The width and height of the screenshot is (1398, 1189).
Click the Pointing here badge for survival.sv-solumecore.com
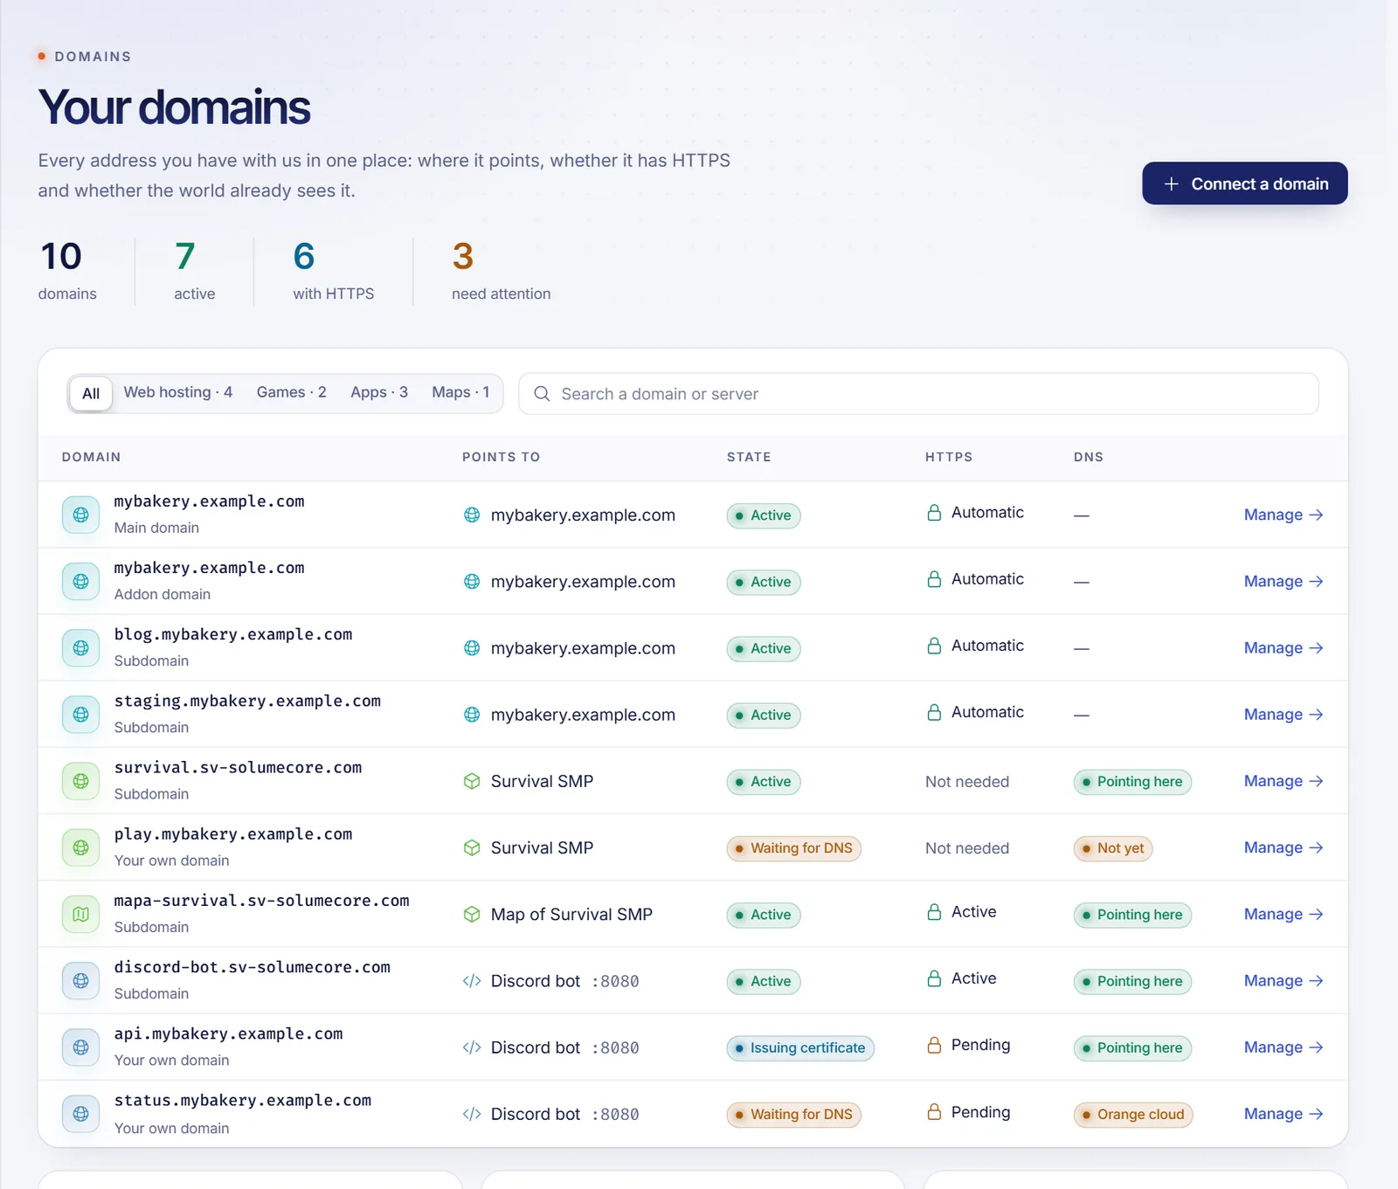tap(1132, 782)
